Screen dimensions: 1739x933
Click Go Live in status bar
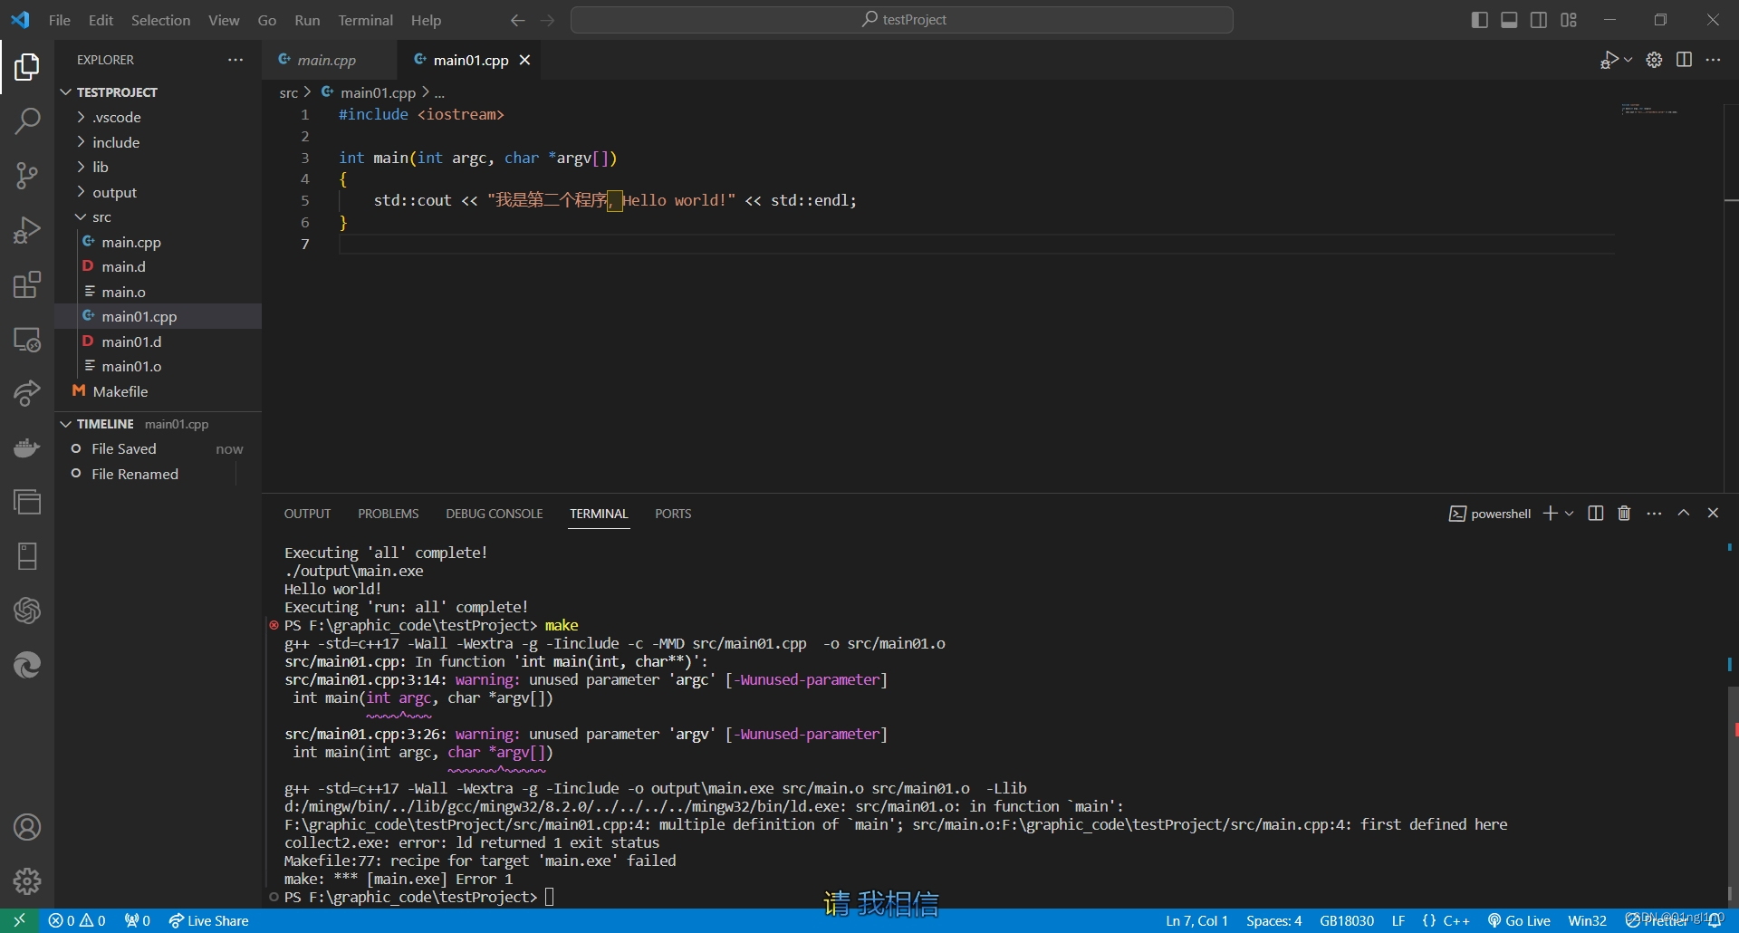pyautogui.click(x=1519, y=920)
